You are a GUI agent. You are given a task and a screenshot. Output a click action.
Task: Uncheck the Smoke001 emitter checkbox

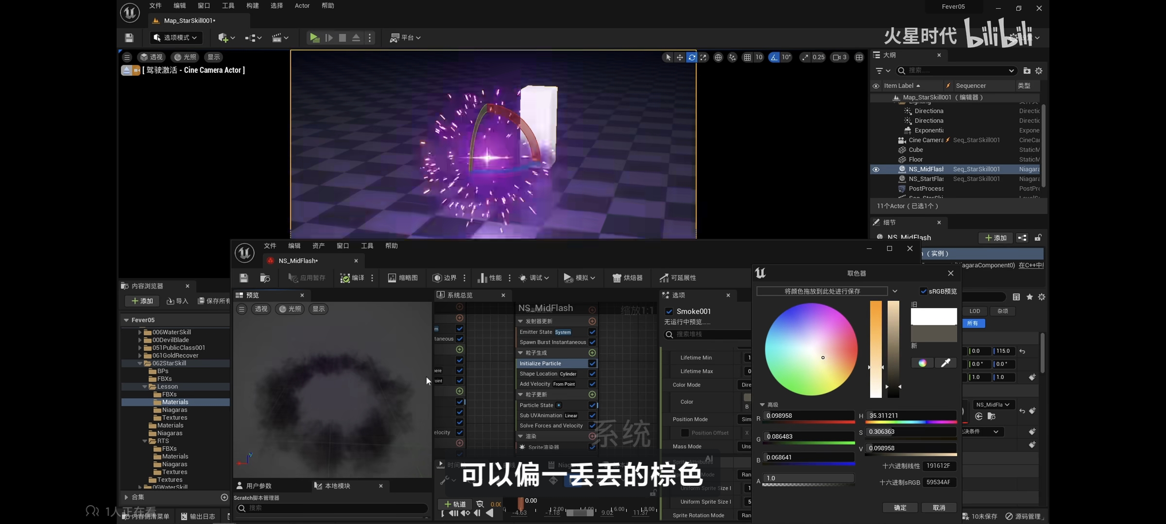(669, 311)
